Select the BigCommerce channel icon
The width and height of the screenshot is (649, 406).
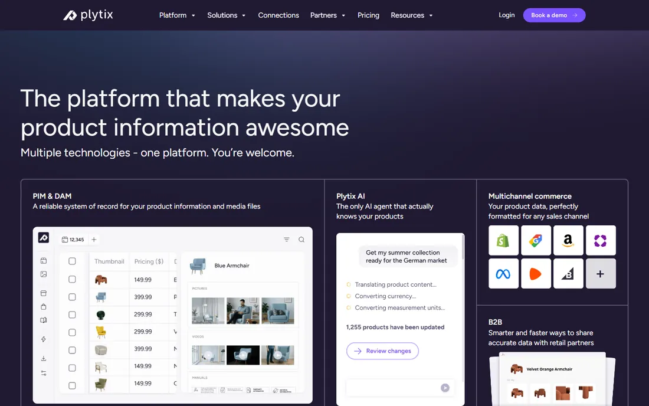point(568,274)
